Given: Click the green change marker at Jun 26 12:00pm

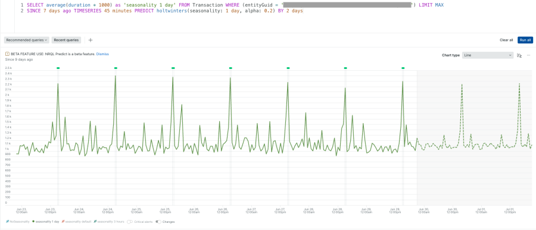Looking at the screenshot, I should pos(230,68).
